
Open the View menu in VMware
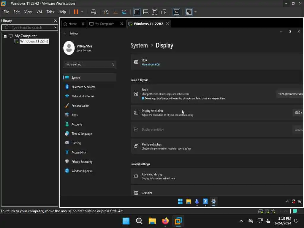tap(28, 12)
